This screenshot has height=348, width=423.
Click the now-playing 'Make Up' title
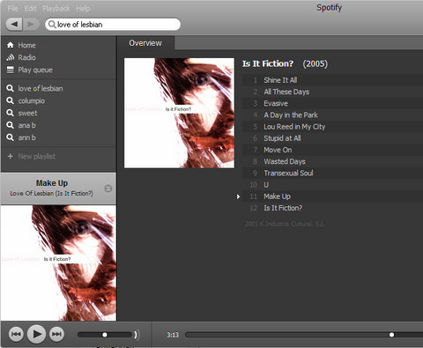[x=52, y=183]
